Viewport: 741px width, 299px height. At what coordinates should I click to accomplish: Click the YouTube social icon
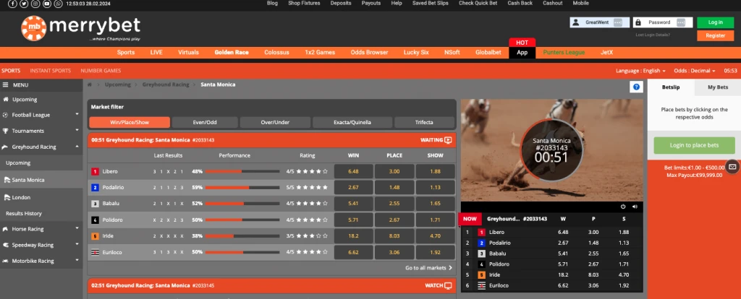(46, 4)
